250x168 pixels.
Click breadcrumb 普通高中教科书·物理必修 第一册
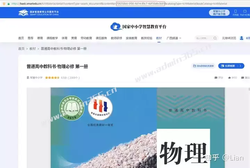point(64,49)
